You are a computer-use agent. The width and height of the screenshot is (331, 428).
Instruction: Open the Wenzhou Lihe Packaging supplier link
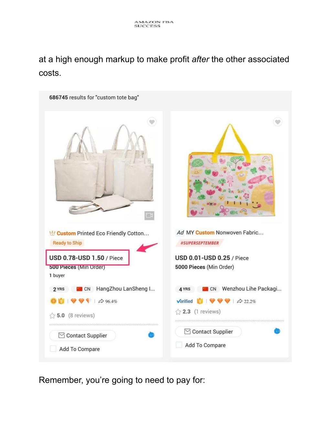point(251,289)
